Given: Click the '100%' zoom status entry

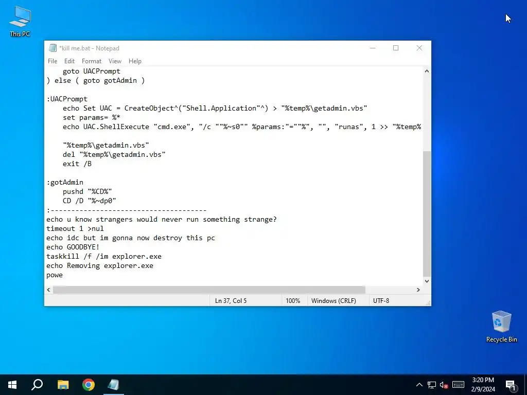Looking at the screenshot, I should [293, 300].
